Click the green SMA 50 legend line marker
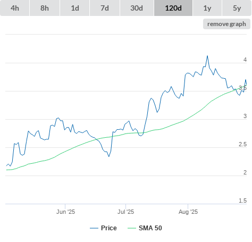The image size is (252, 242). [132, 228]
